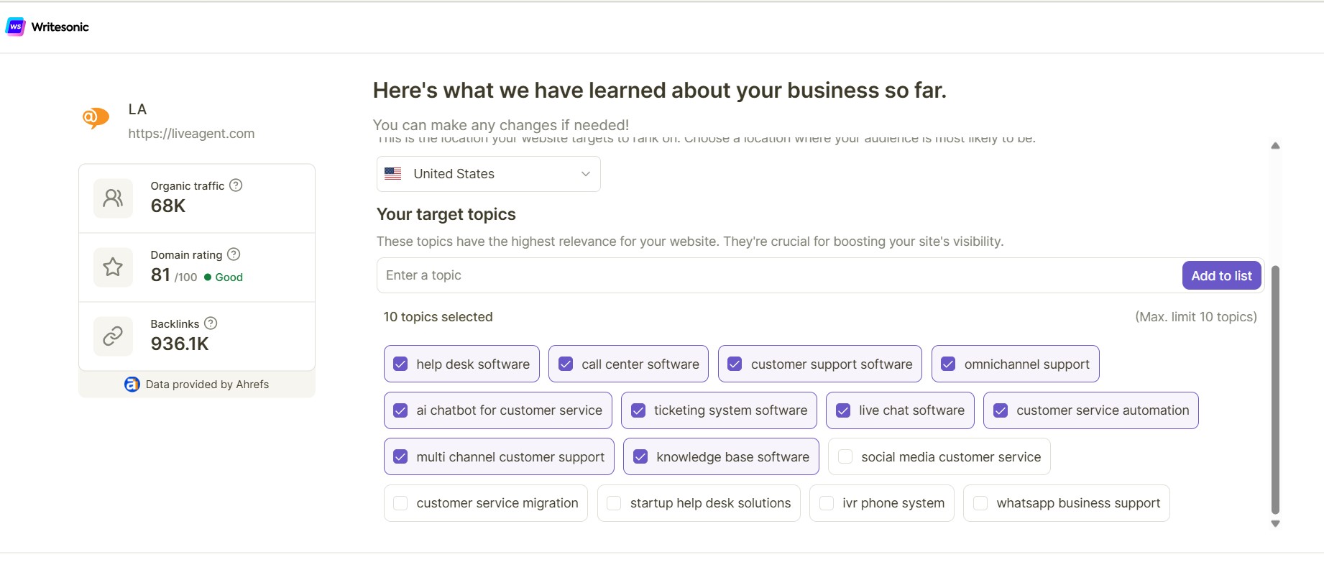
Task: Select the Organic traffic person icon
Action: pos(113,198)
